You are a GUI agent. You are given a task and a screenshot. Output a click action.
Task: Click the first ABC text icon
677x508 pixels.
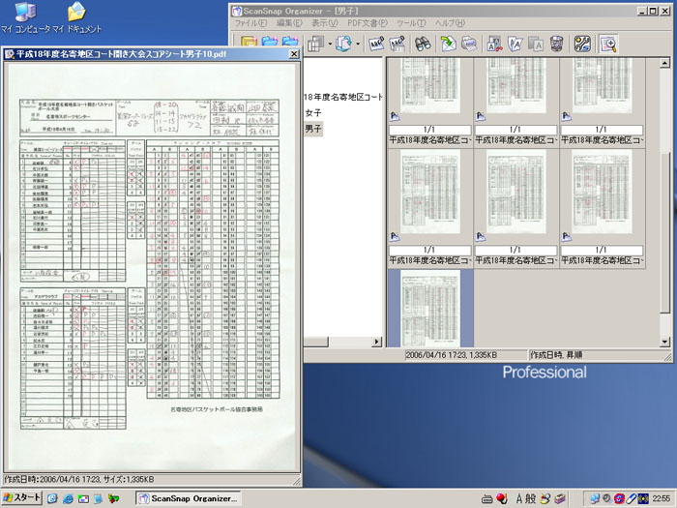(x=374, y=44)
